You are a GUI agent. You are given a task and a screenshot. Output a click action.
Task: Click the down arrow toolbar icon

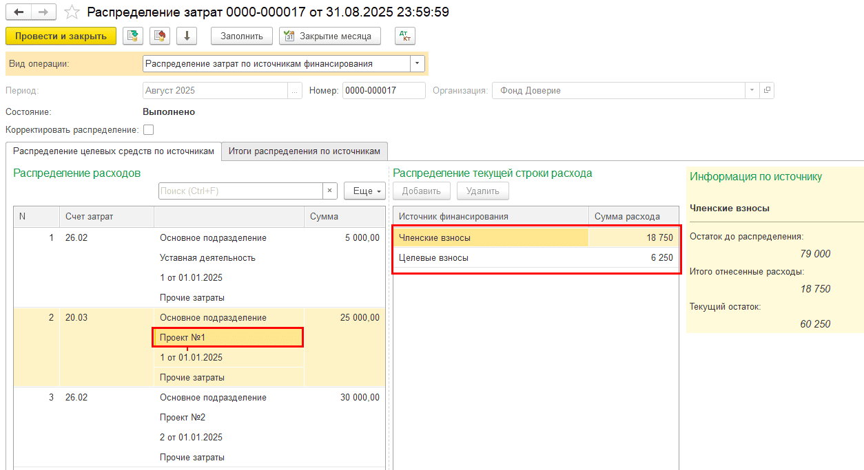[187, 36]
